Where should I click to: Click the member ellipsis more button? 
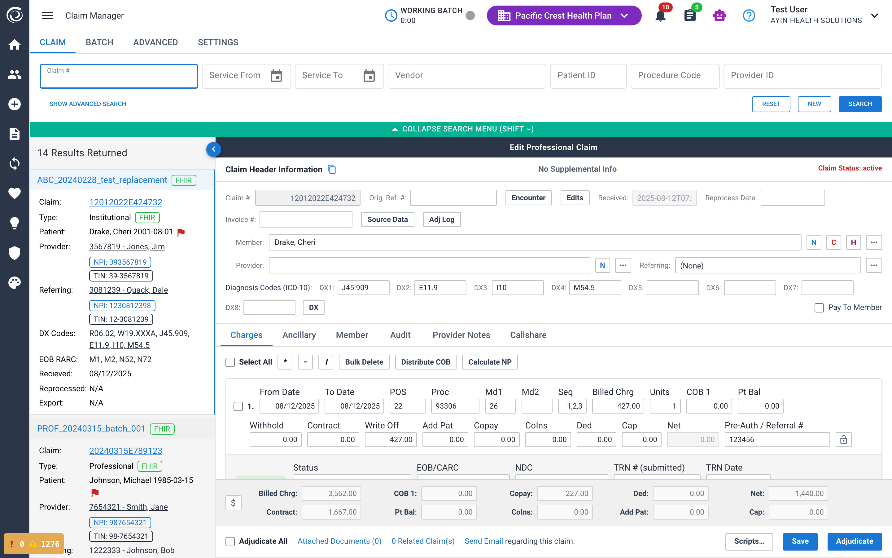click(873, 242)
